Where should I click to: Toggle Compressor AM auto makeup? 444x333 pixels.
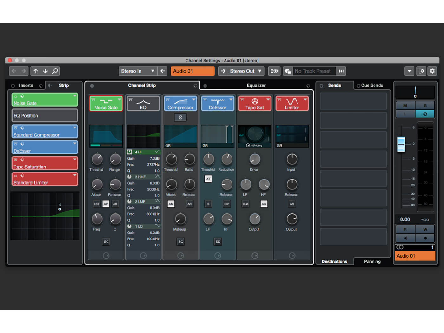tap(171, 204)
